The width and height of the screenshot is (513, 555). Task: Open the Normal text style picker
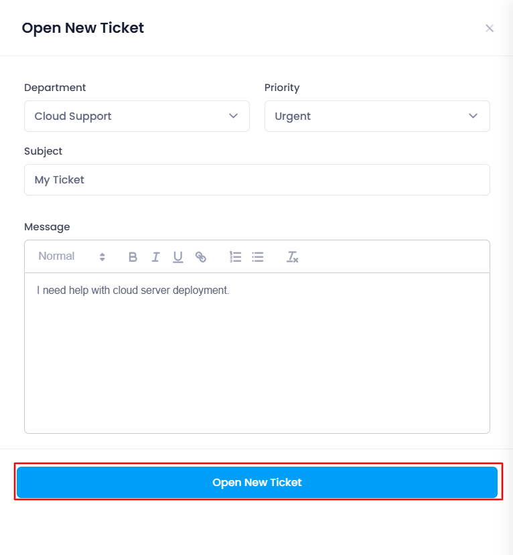(x=72, y=256)
